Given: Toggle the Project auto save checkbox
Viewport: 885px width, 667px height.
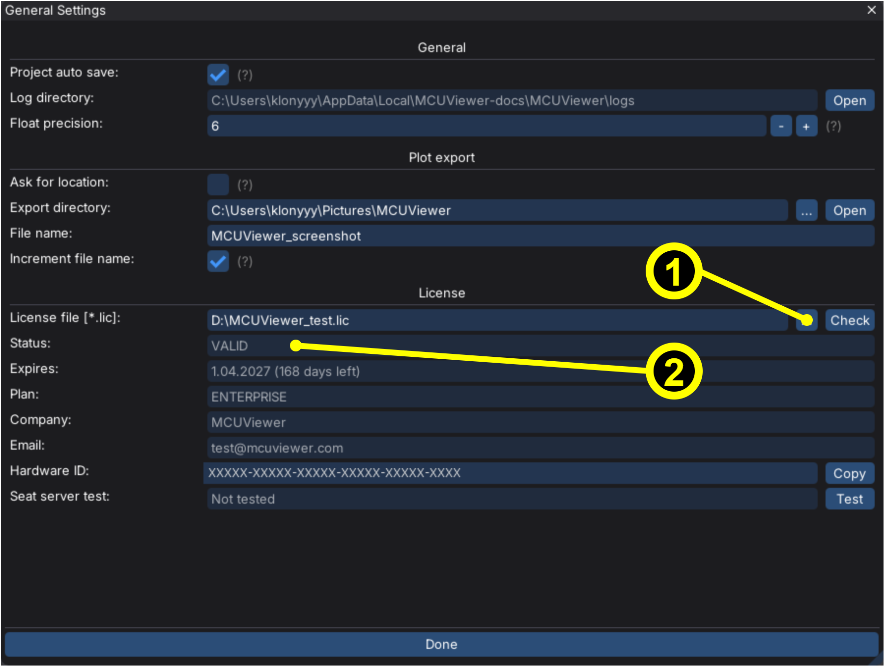Looking at the screenshot, I should pos(218,75).
